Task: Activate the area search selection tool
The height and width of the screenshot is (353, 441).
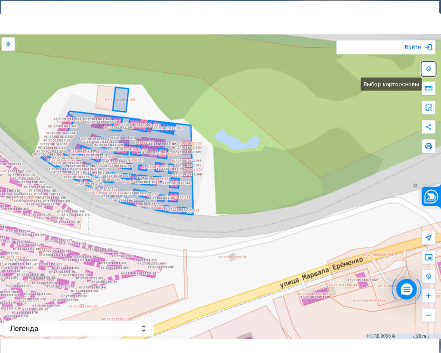Action: tap(428, 108)
